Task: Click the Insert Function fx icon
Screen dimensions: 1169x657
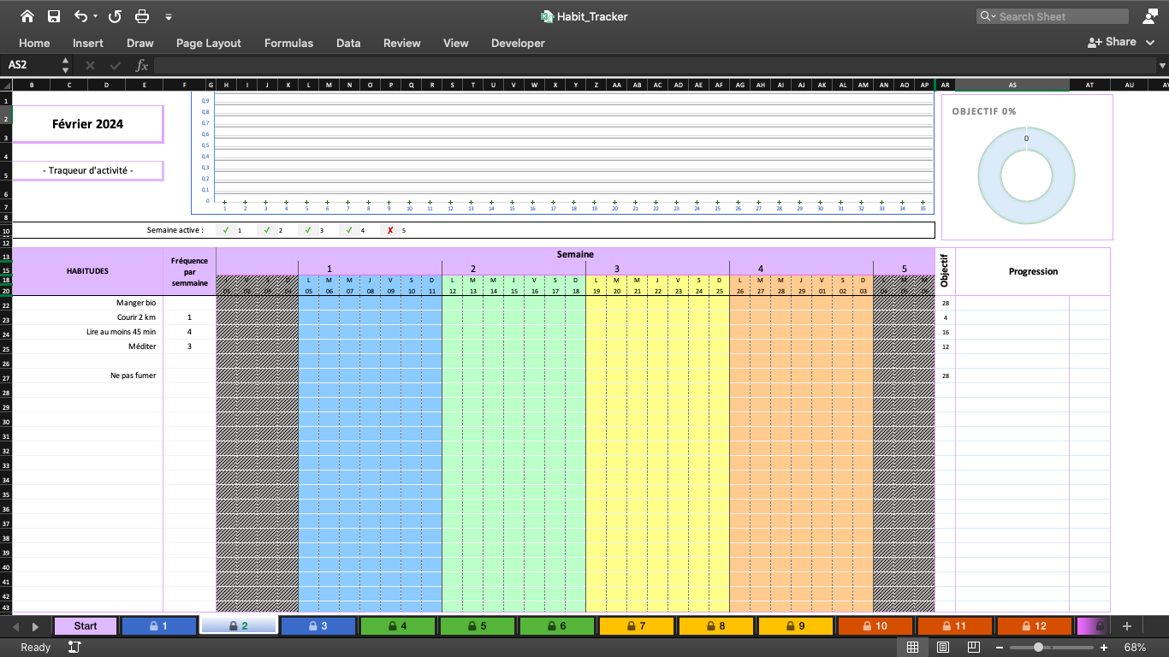Action: (142, 64)
